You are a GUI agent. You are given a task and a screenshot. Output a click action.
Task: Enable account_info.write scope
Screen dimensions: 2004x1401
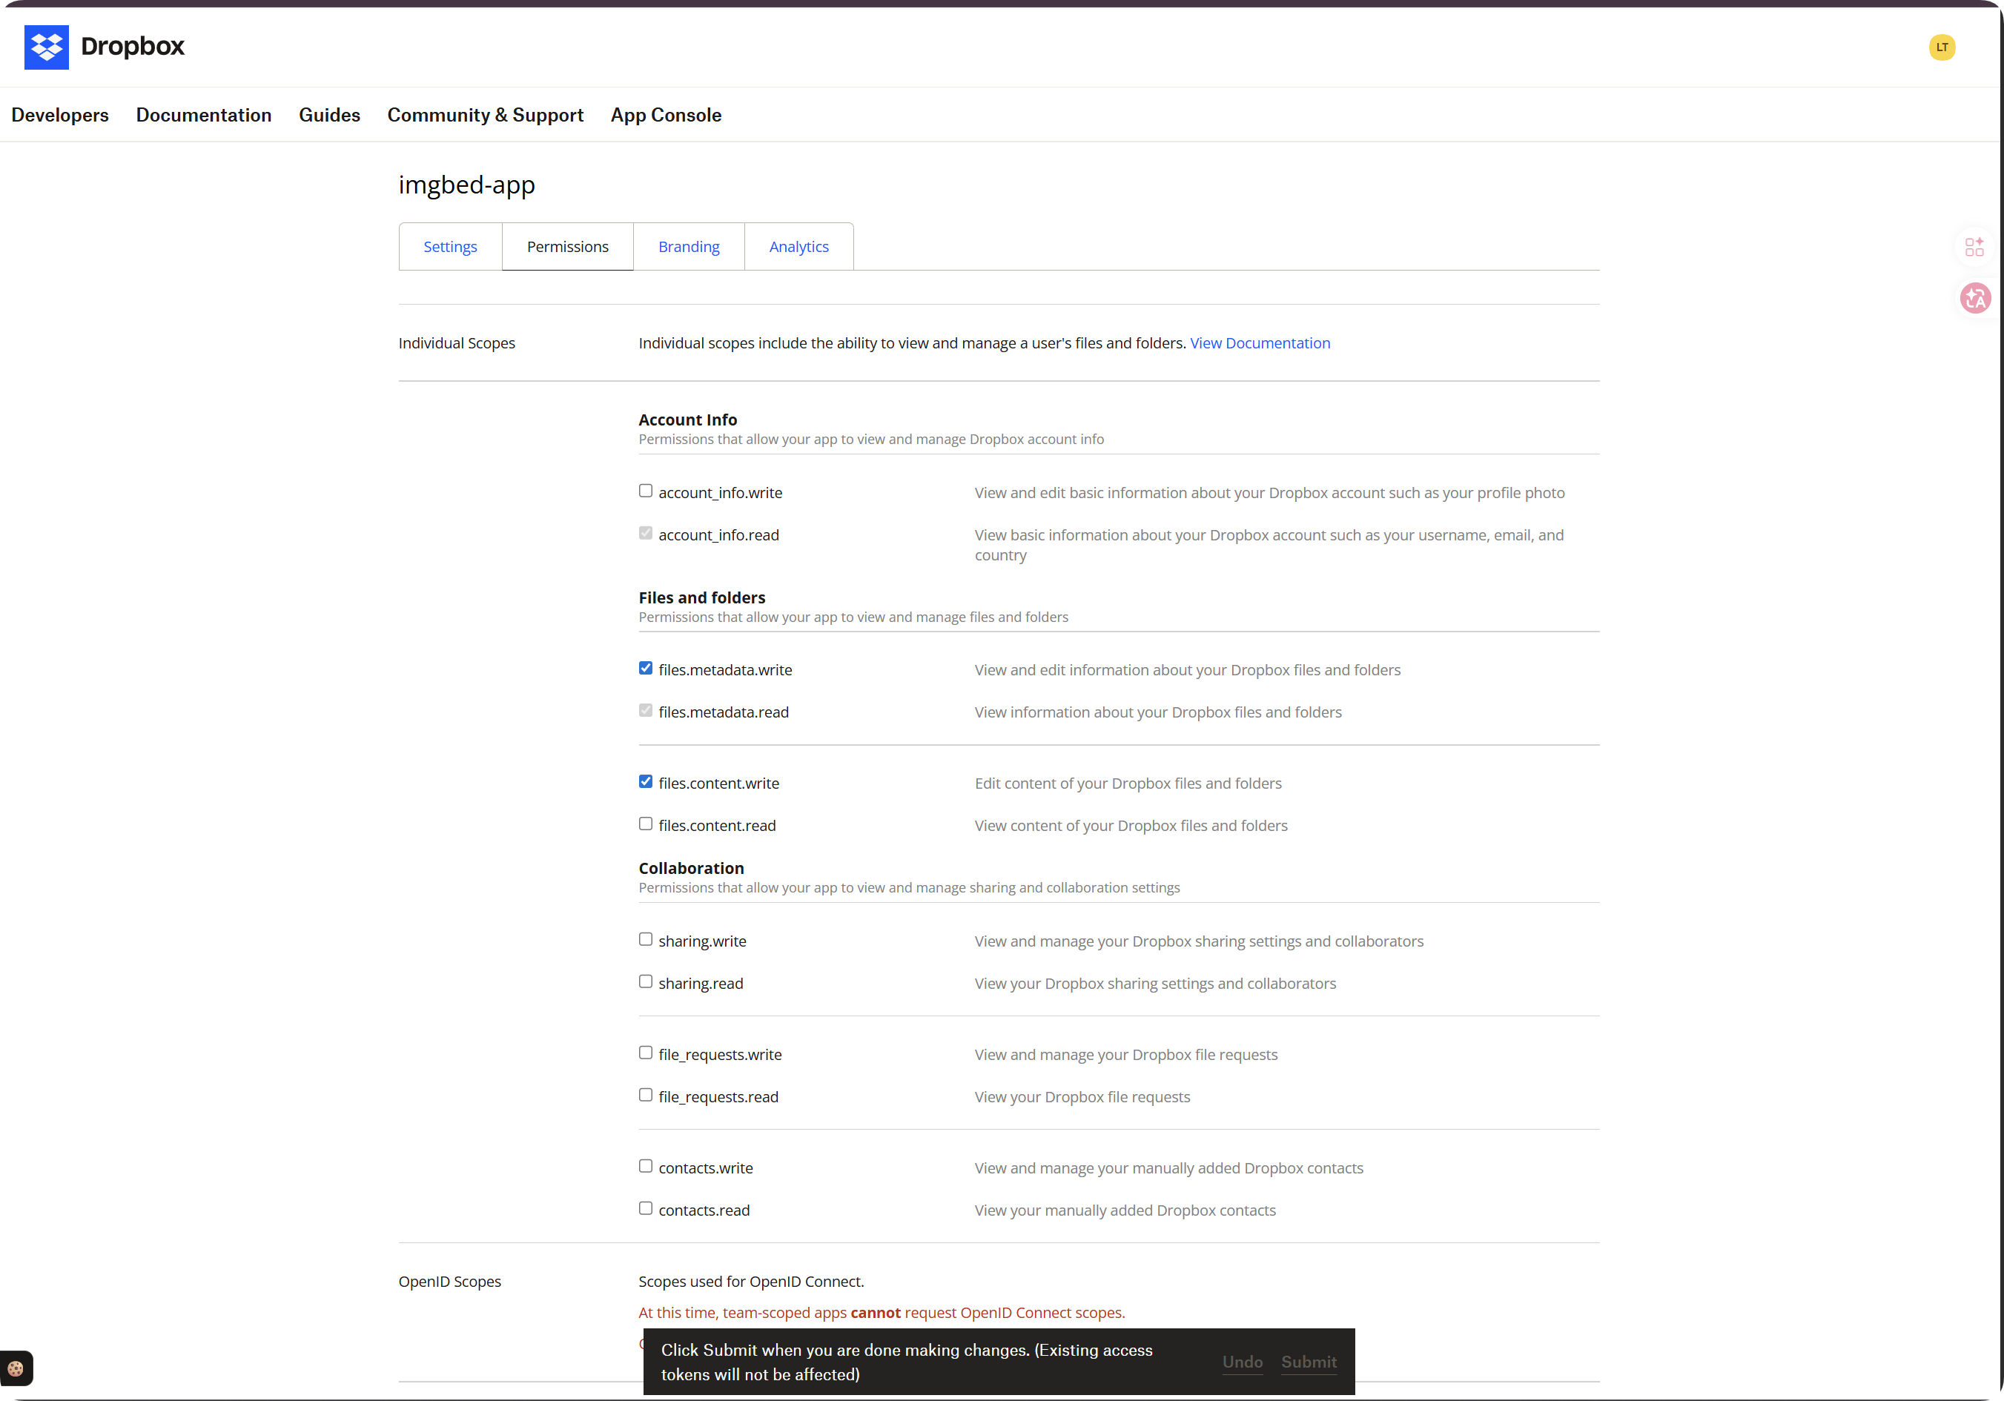(x=645, y=491)
